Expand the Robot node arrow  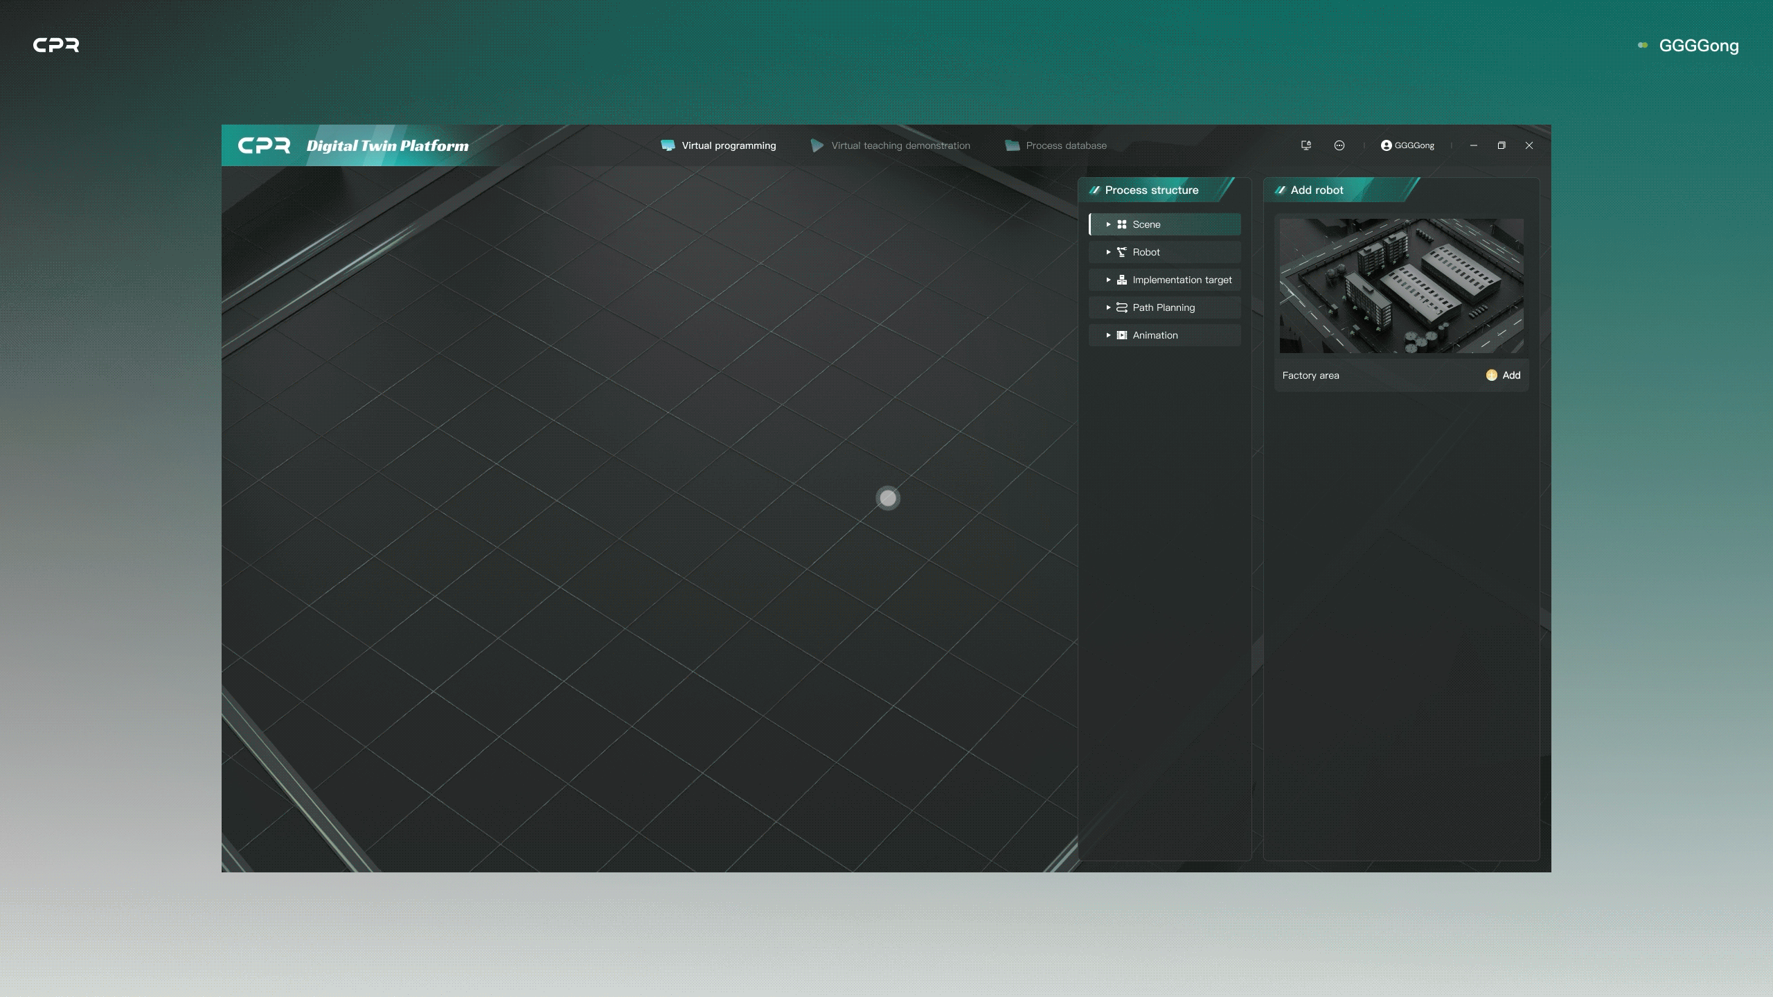click(x=1108, y=252)
